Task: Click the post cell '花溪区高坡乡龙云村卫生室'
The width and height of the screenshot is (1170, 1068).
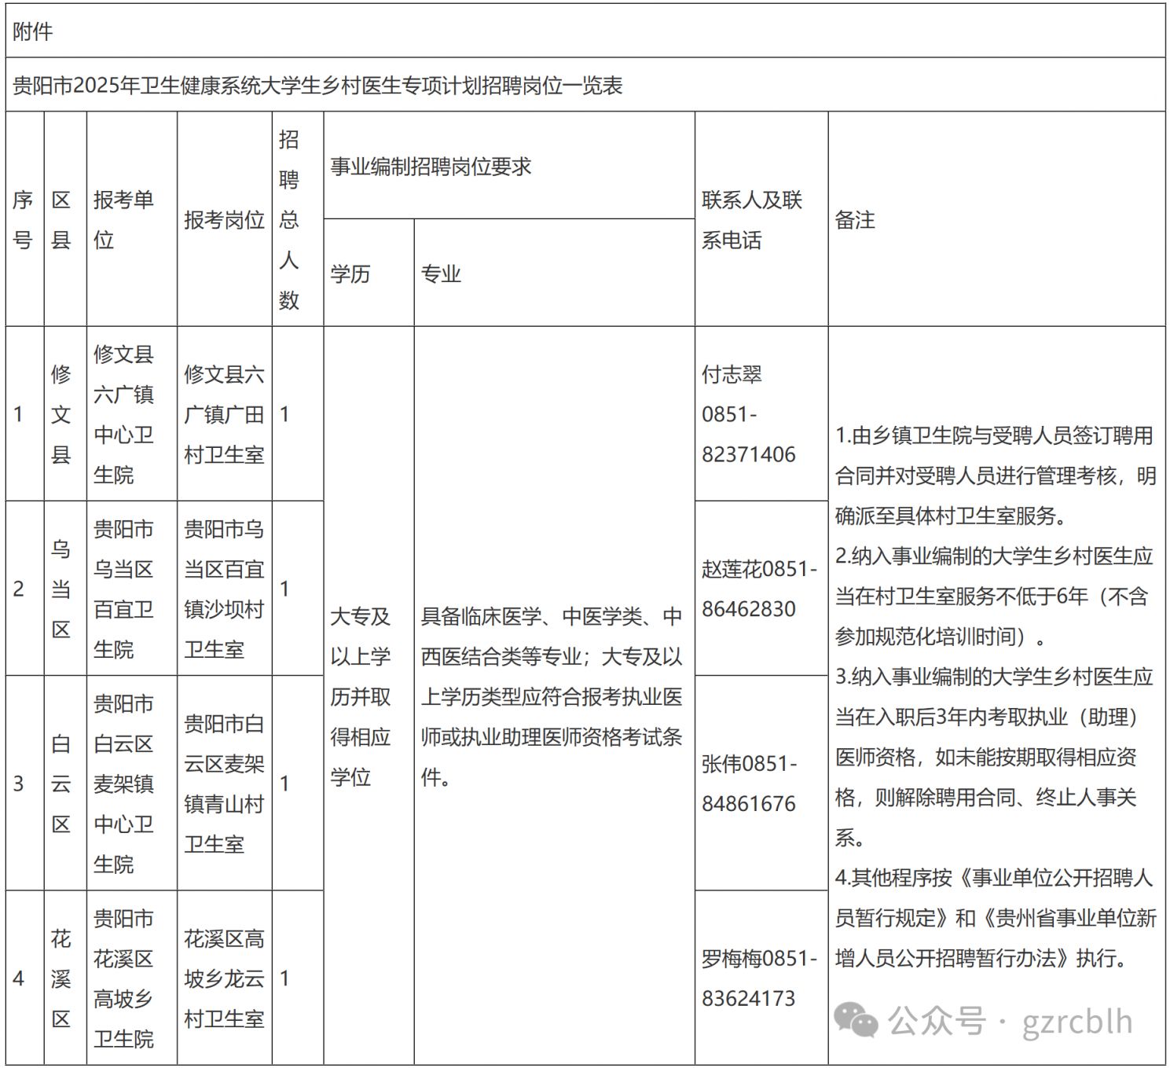Action: (224, 978)
